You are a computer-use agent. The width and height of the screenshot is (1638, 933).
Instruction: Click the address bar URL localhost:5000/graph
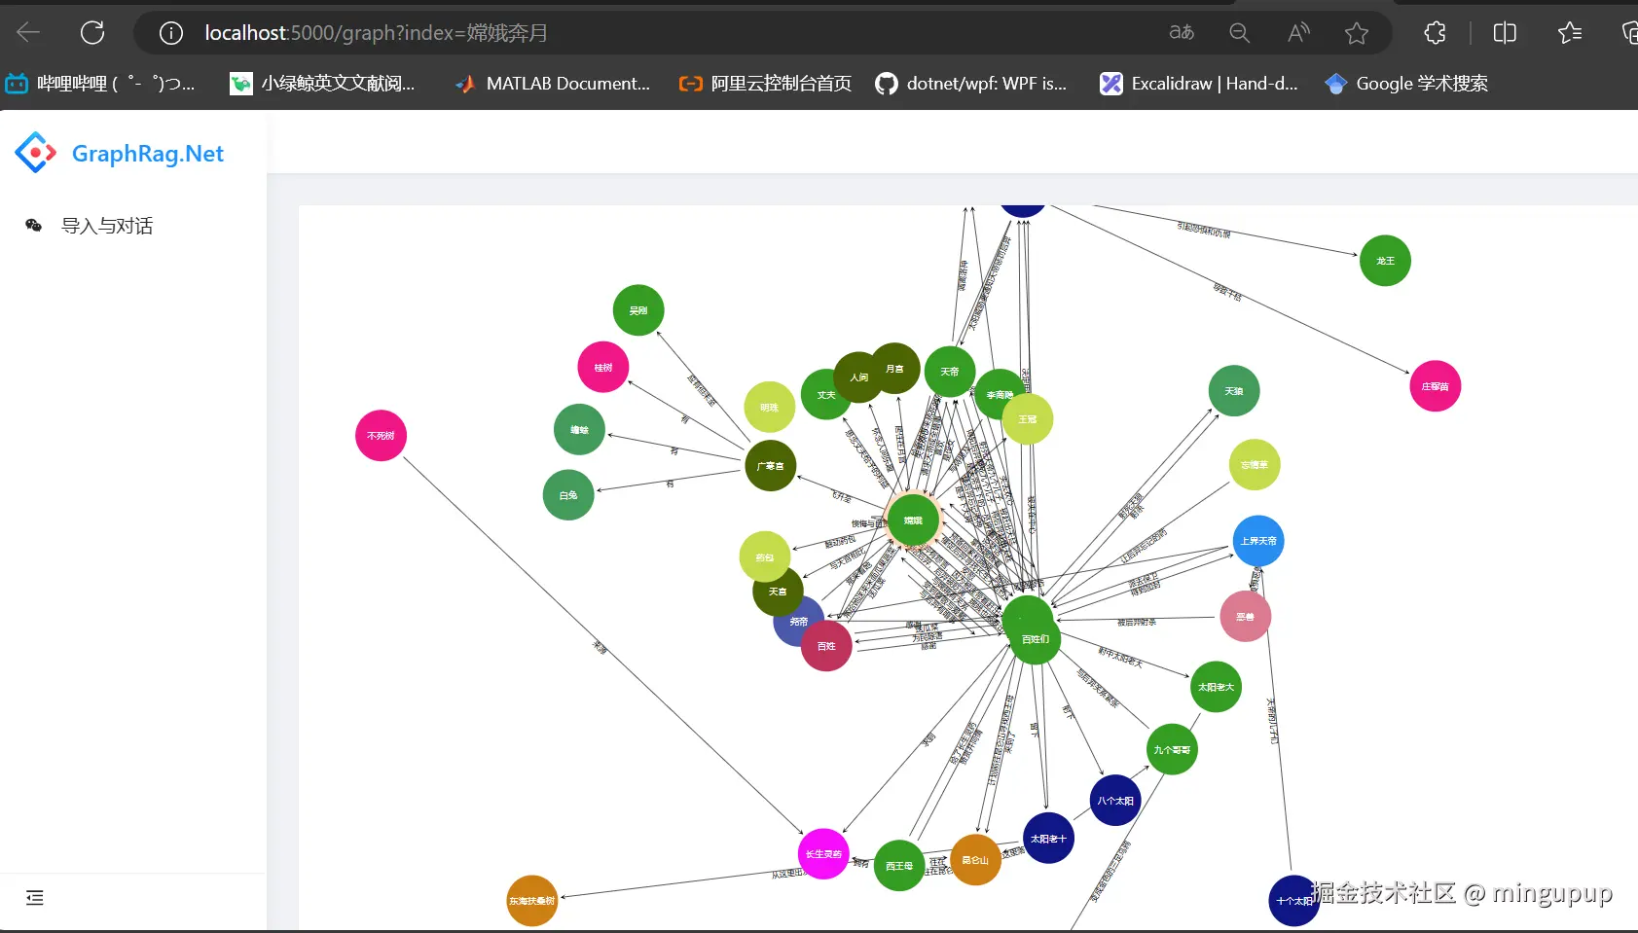(x=376, y=33)
